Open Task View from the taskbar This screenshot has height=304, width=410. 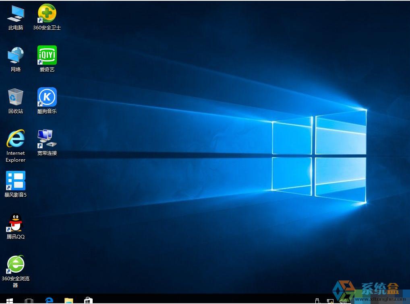(x=29, y=300)
